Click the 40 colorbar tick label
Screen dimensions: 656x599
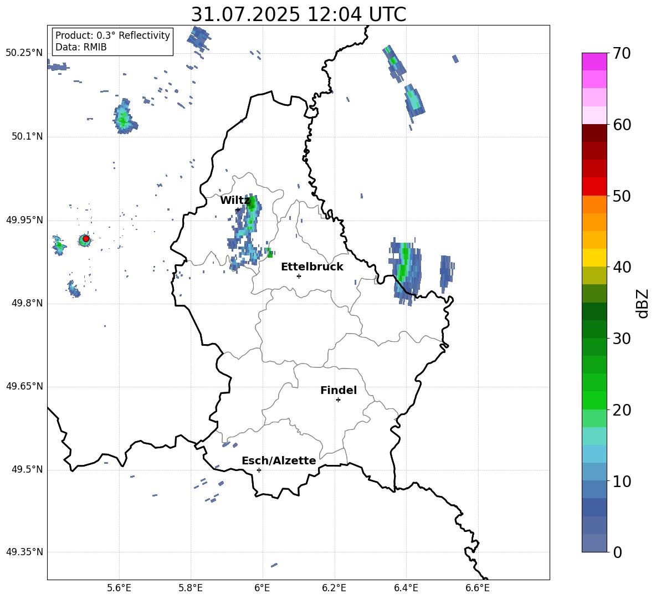(x=622, y=267)
